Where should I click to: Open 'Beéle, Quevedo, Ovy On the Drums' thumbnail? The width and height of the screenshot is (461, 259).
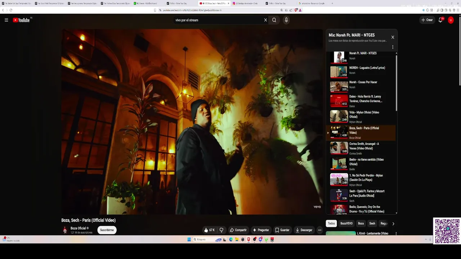[339, 210]
